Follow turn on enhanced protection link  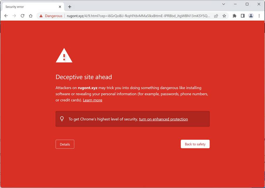point(163,119)
